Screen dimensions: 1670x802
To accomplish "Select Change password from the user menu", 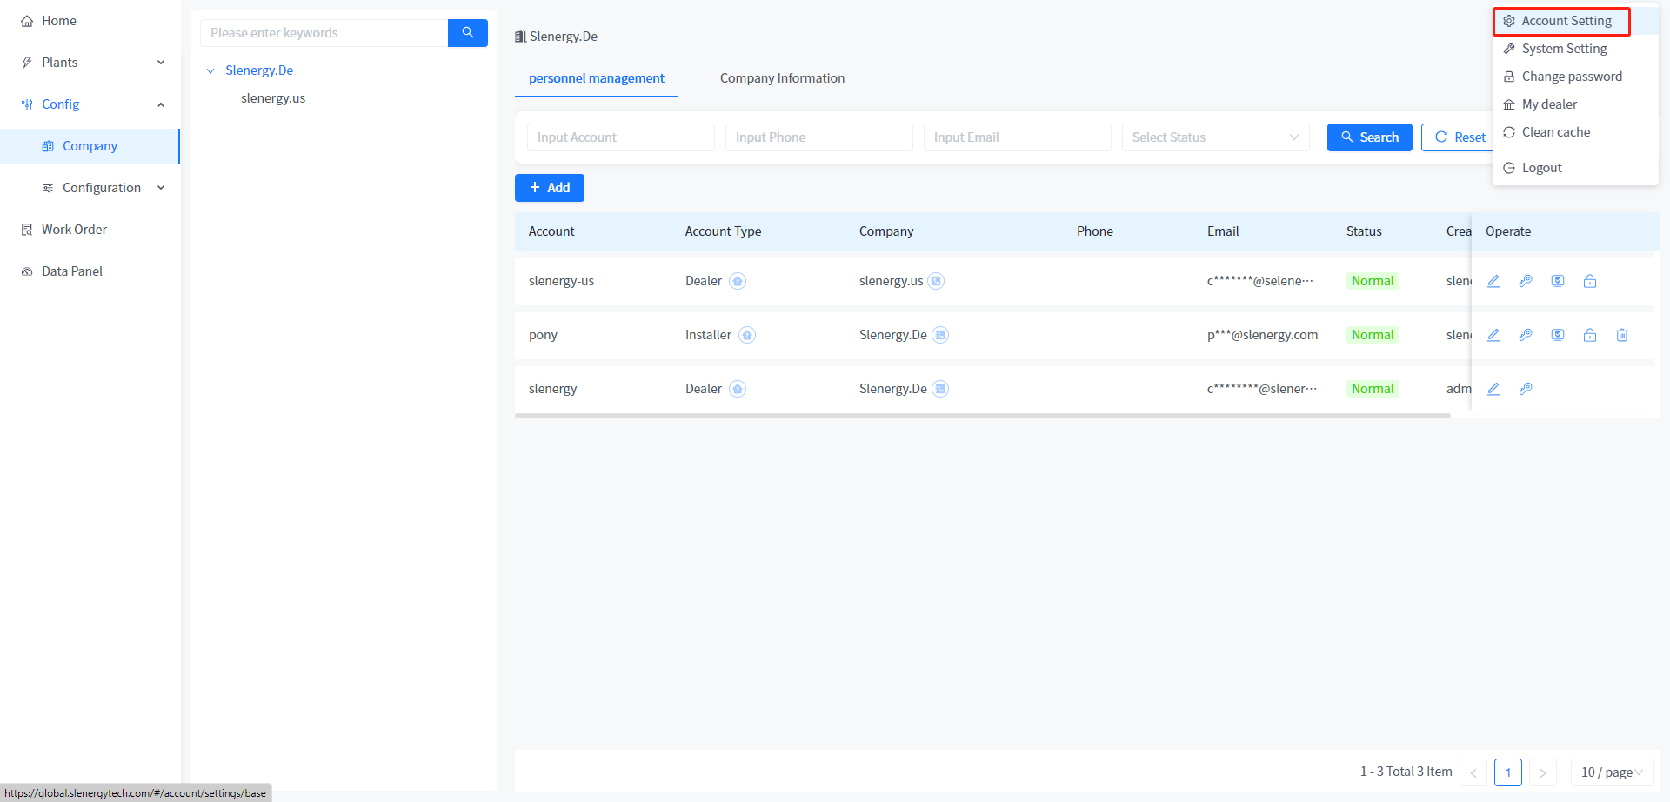I will tap(1571, 77).
